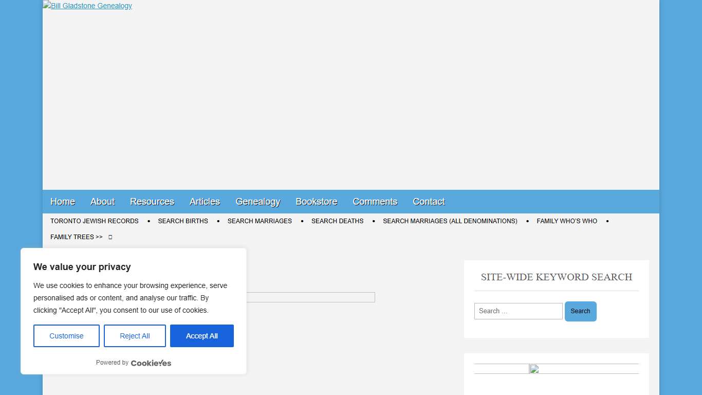702x395 pixels.
Task: Navigate to the Contact page
Action: [429, 202]
